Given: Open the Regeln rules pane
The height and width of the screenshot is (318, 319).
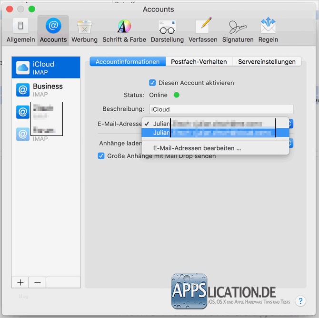Looking at the screenshot, I should [x=268, y=30].
